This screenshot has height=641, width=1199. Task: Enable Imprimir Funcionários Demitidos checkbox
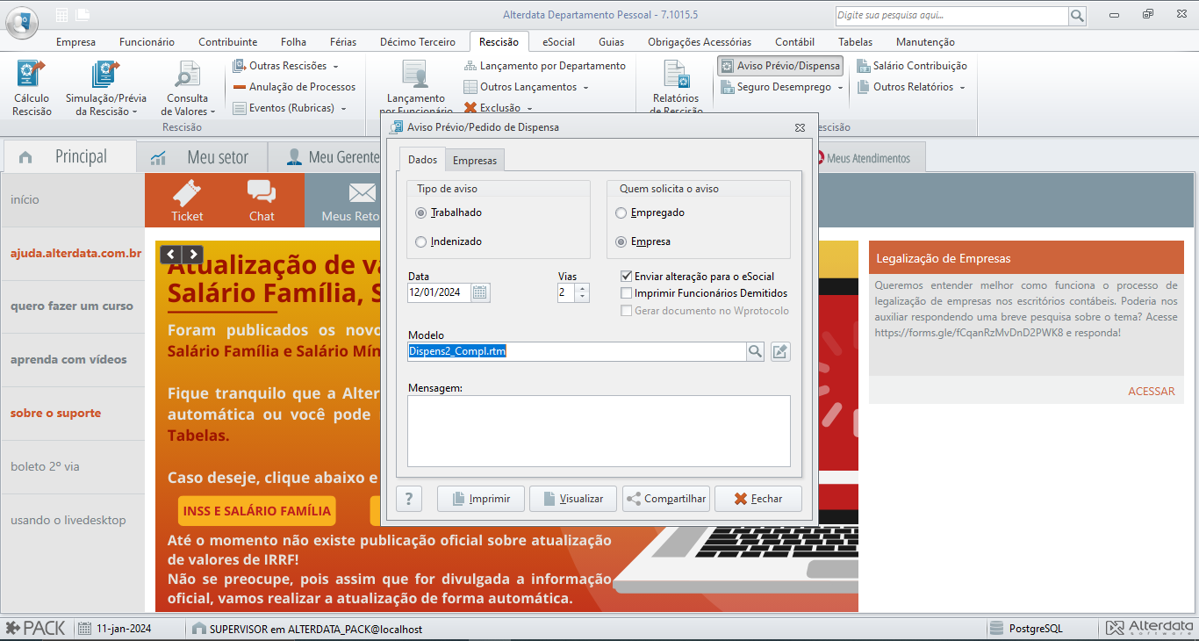coord(627,293)
